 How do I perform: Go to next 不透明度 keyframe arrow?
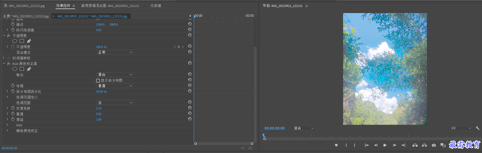tap(183, 47)
